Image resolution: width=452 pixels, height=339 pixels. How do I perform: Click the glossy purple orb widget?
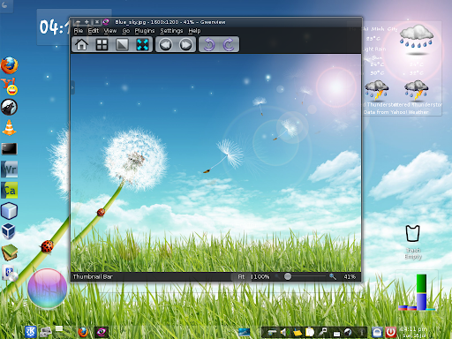(48, 289)
